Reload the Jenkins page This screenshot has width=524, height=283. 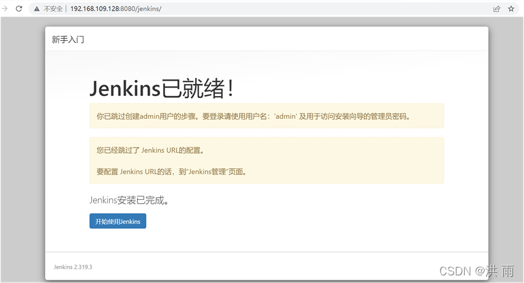(18, 8)
